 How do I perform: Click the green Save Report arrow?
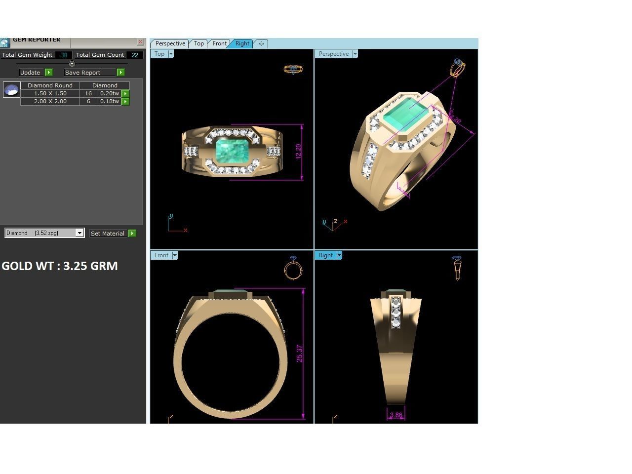point(120,73)
